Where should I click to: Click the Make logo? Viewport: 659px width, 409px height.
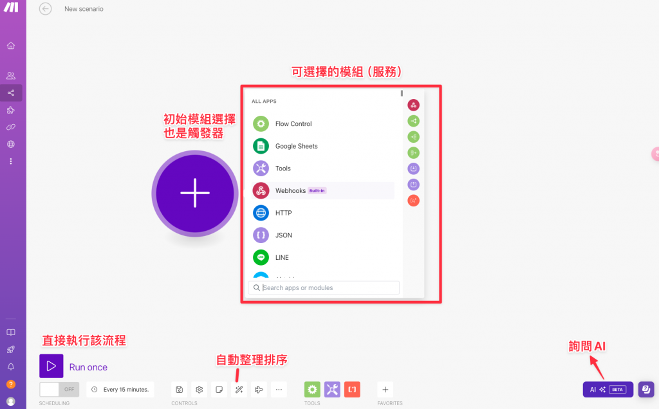coord(11,7)
